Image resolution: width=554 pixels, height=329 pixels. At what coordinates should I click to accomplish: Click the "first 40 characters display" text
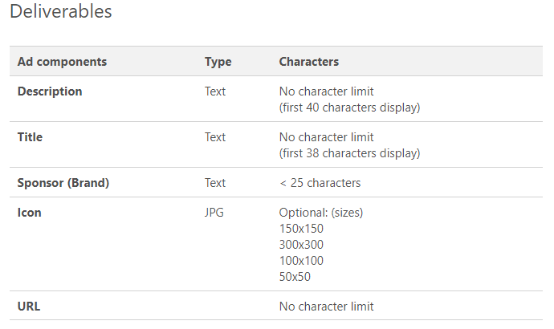coord(349,108)
